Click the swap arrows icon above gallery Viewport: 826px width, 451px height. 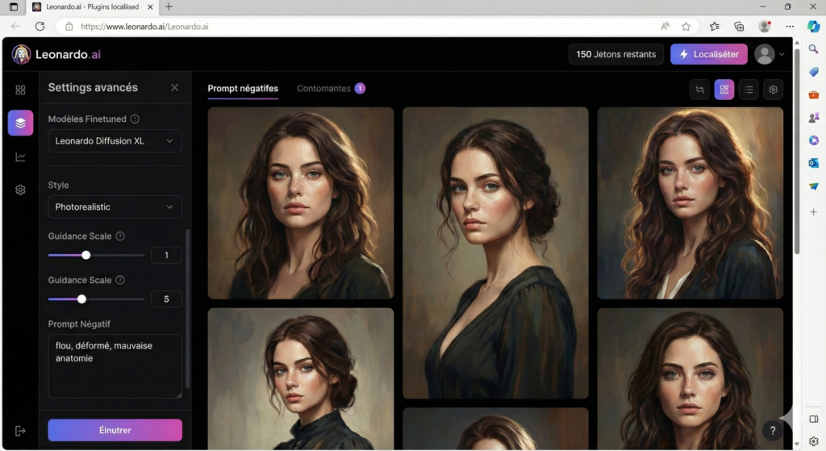pyautogui.click(x=699, y=90)
